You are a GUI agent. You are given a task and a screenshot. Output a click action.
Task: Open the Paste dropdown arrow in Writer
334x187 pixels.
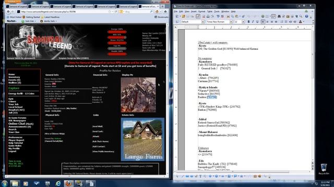tap(240, 16)
